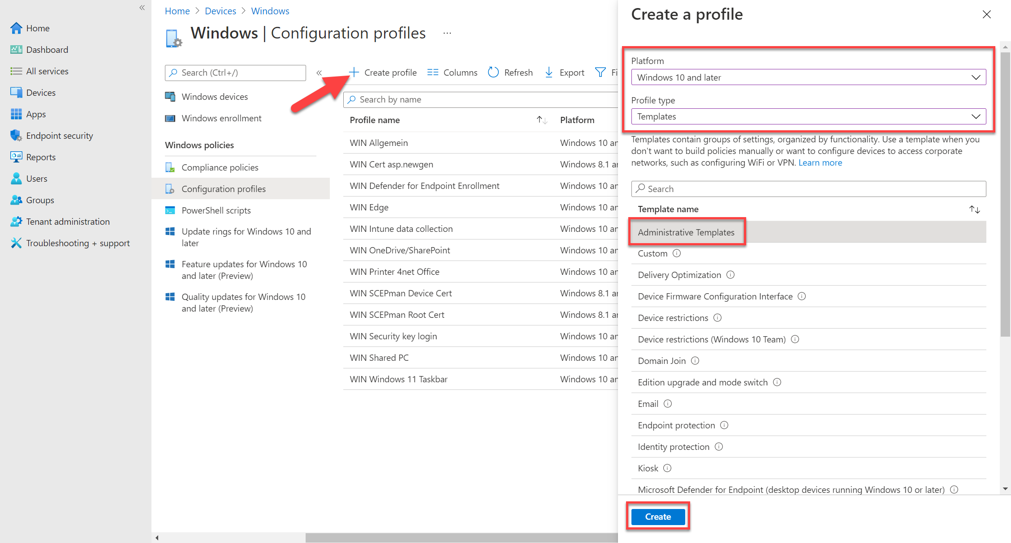The height and width of the screenshot is (543, 1011).
Task: Select the Apps sidebar icon
Action: click(16, 114)
